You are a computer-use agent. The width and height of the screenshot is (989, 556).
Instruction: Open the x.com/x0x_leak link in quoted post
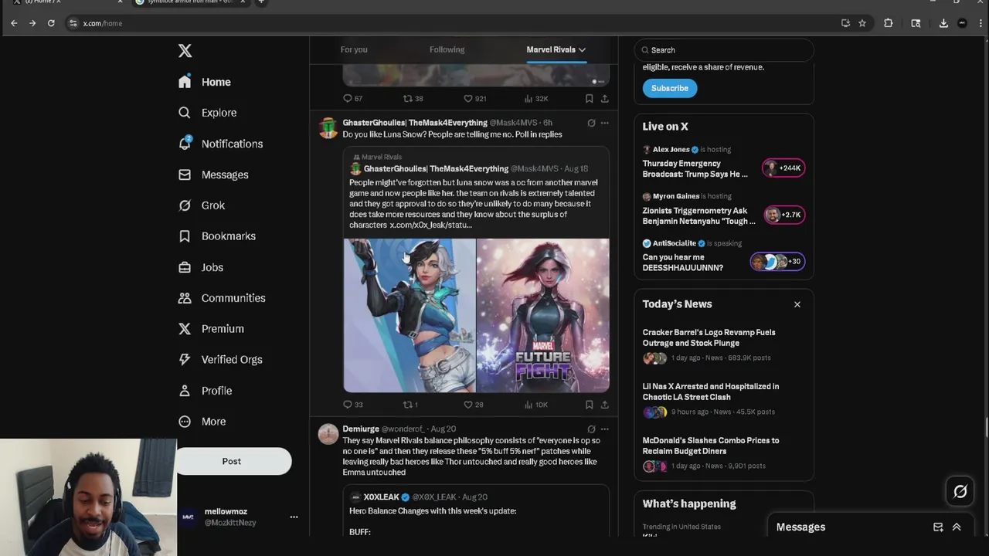pos(430,225)
